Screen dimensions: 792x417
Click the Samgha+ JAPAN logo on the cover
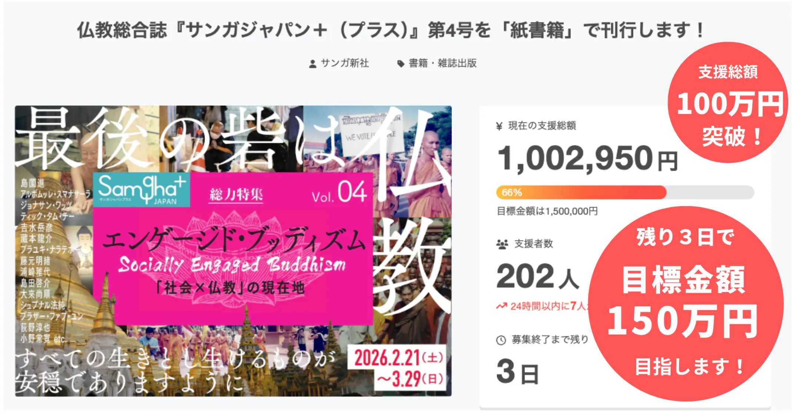[x=142, y=189]
